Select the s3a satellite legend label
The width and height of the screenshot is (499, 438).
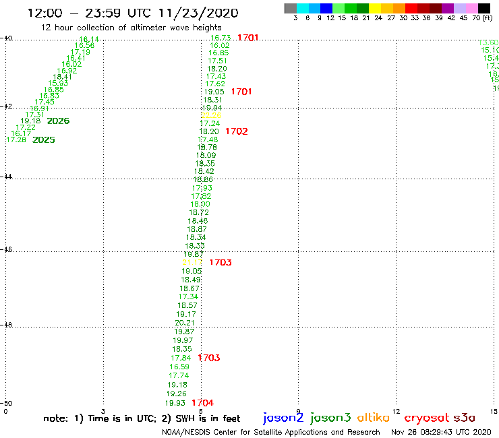464,418
